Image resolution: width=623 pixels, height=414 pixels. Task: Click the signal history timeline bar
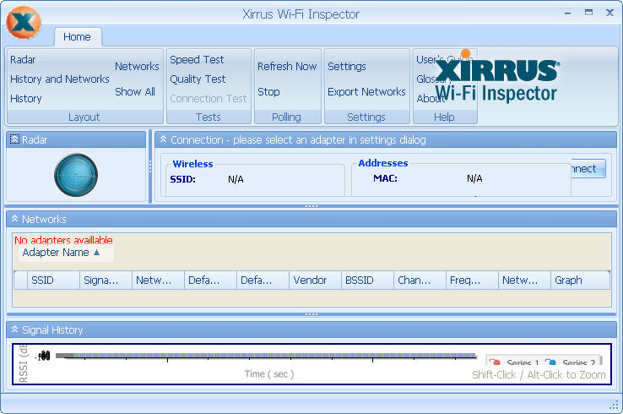coord(266,356)
